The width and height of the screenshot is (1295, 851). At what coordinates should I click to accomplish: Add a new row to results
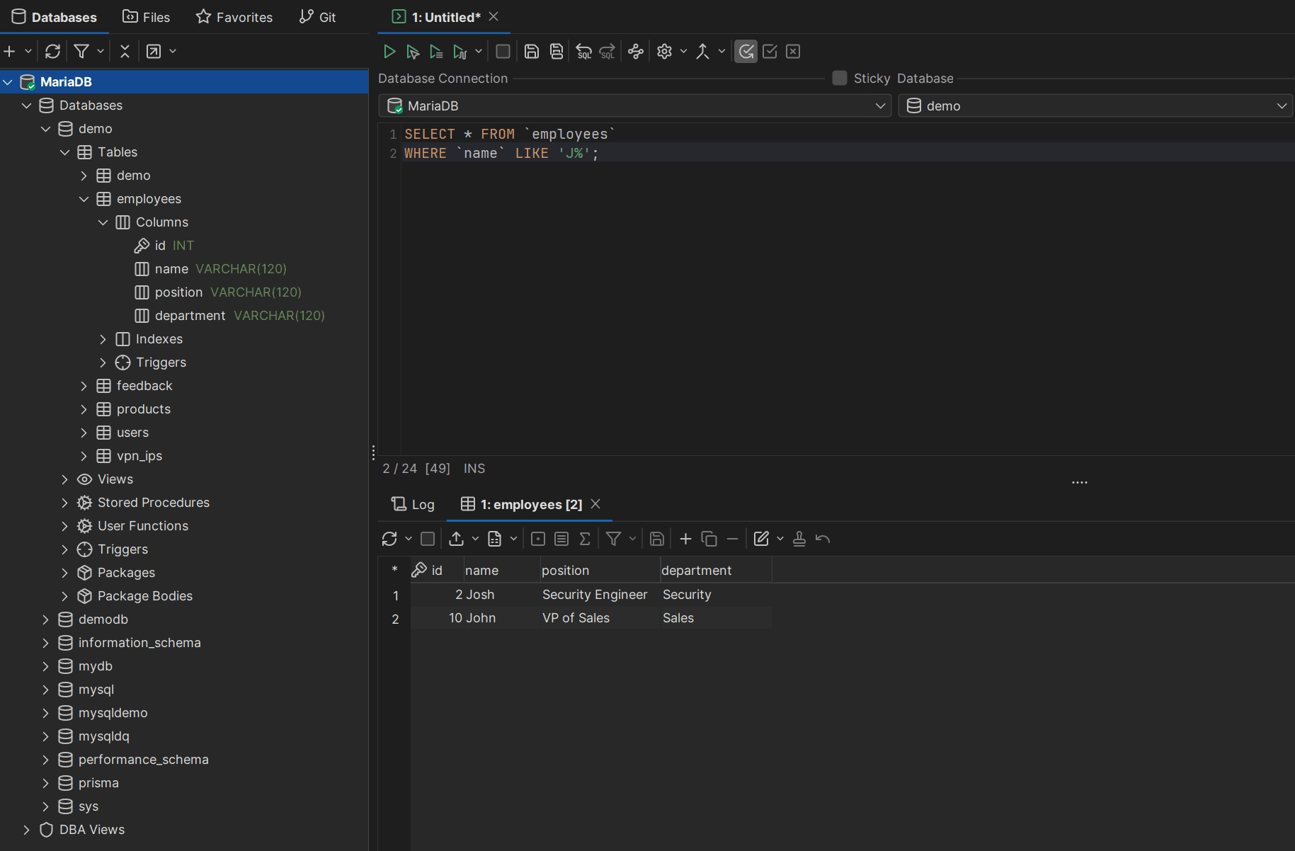click(x=685, y=538)
